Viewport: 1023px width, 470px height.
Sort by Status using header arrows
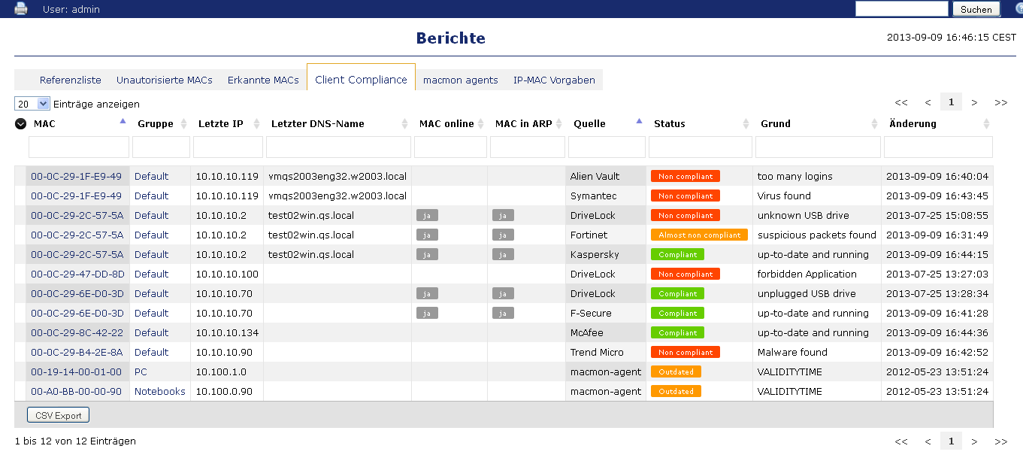746,124
